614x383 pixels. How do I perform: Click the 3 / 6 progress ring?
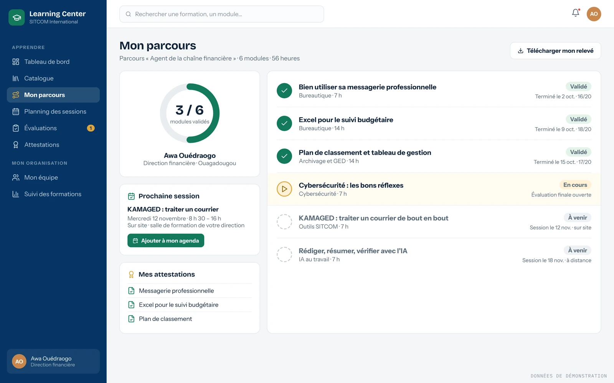pos(190,113)
